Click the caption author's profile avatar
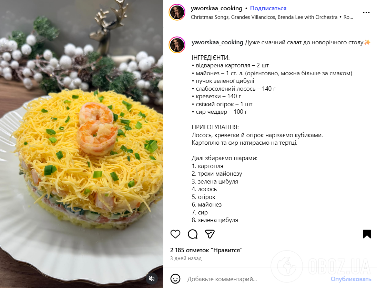 (x=177, y=45)
